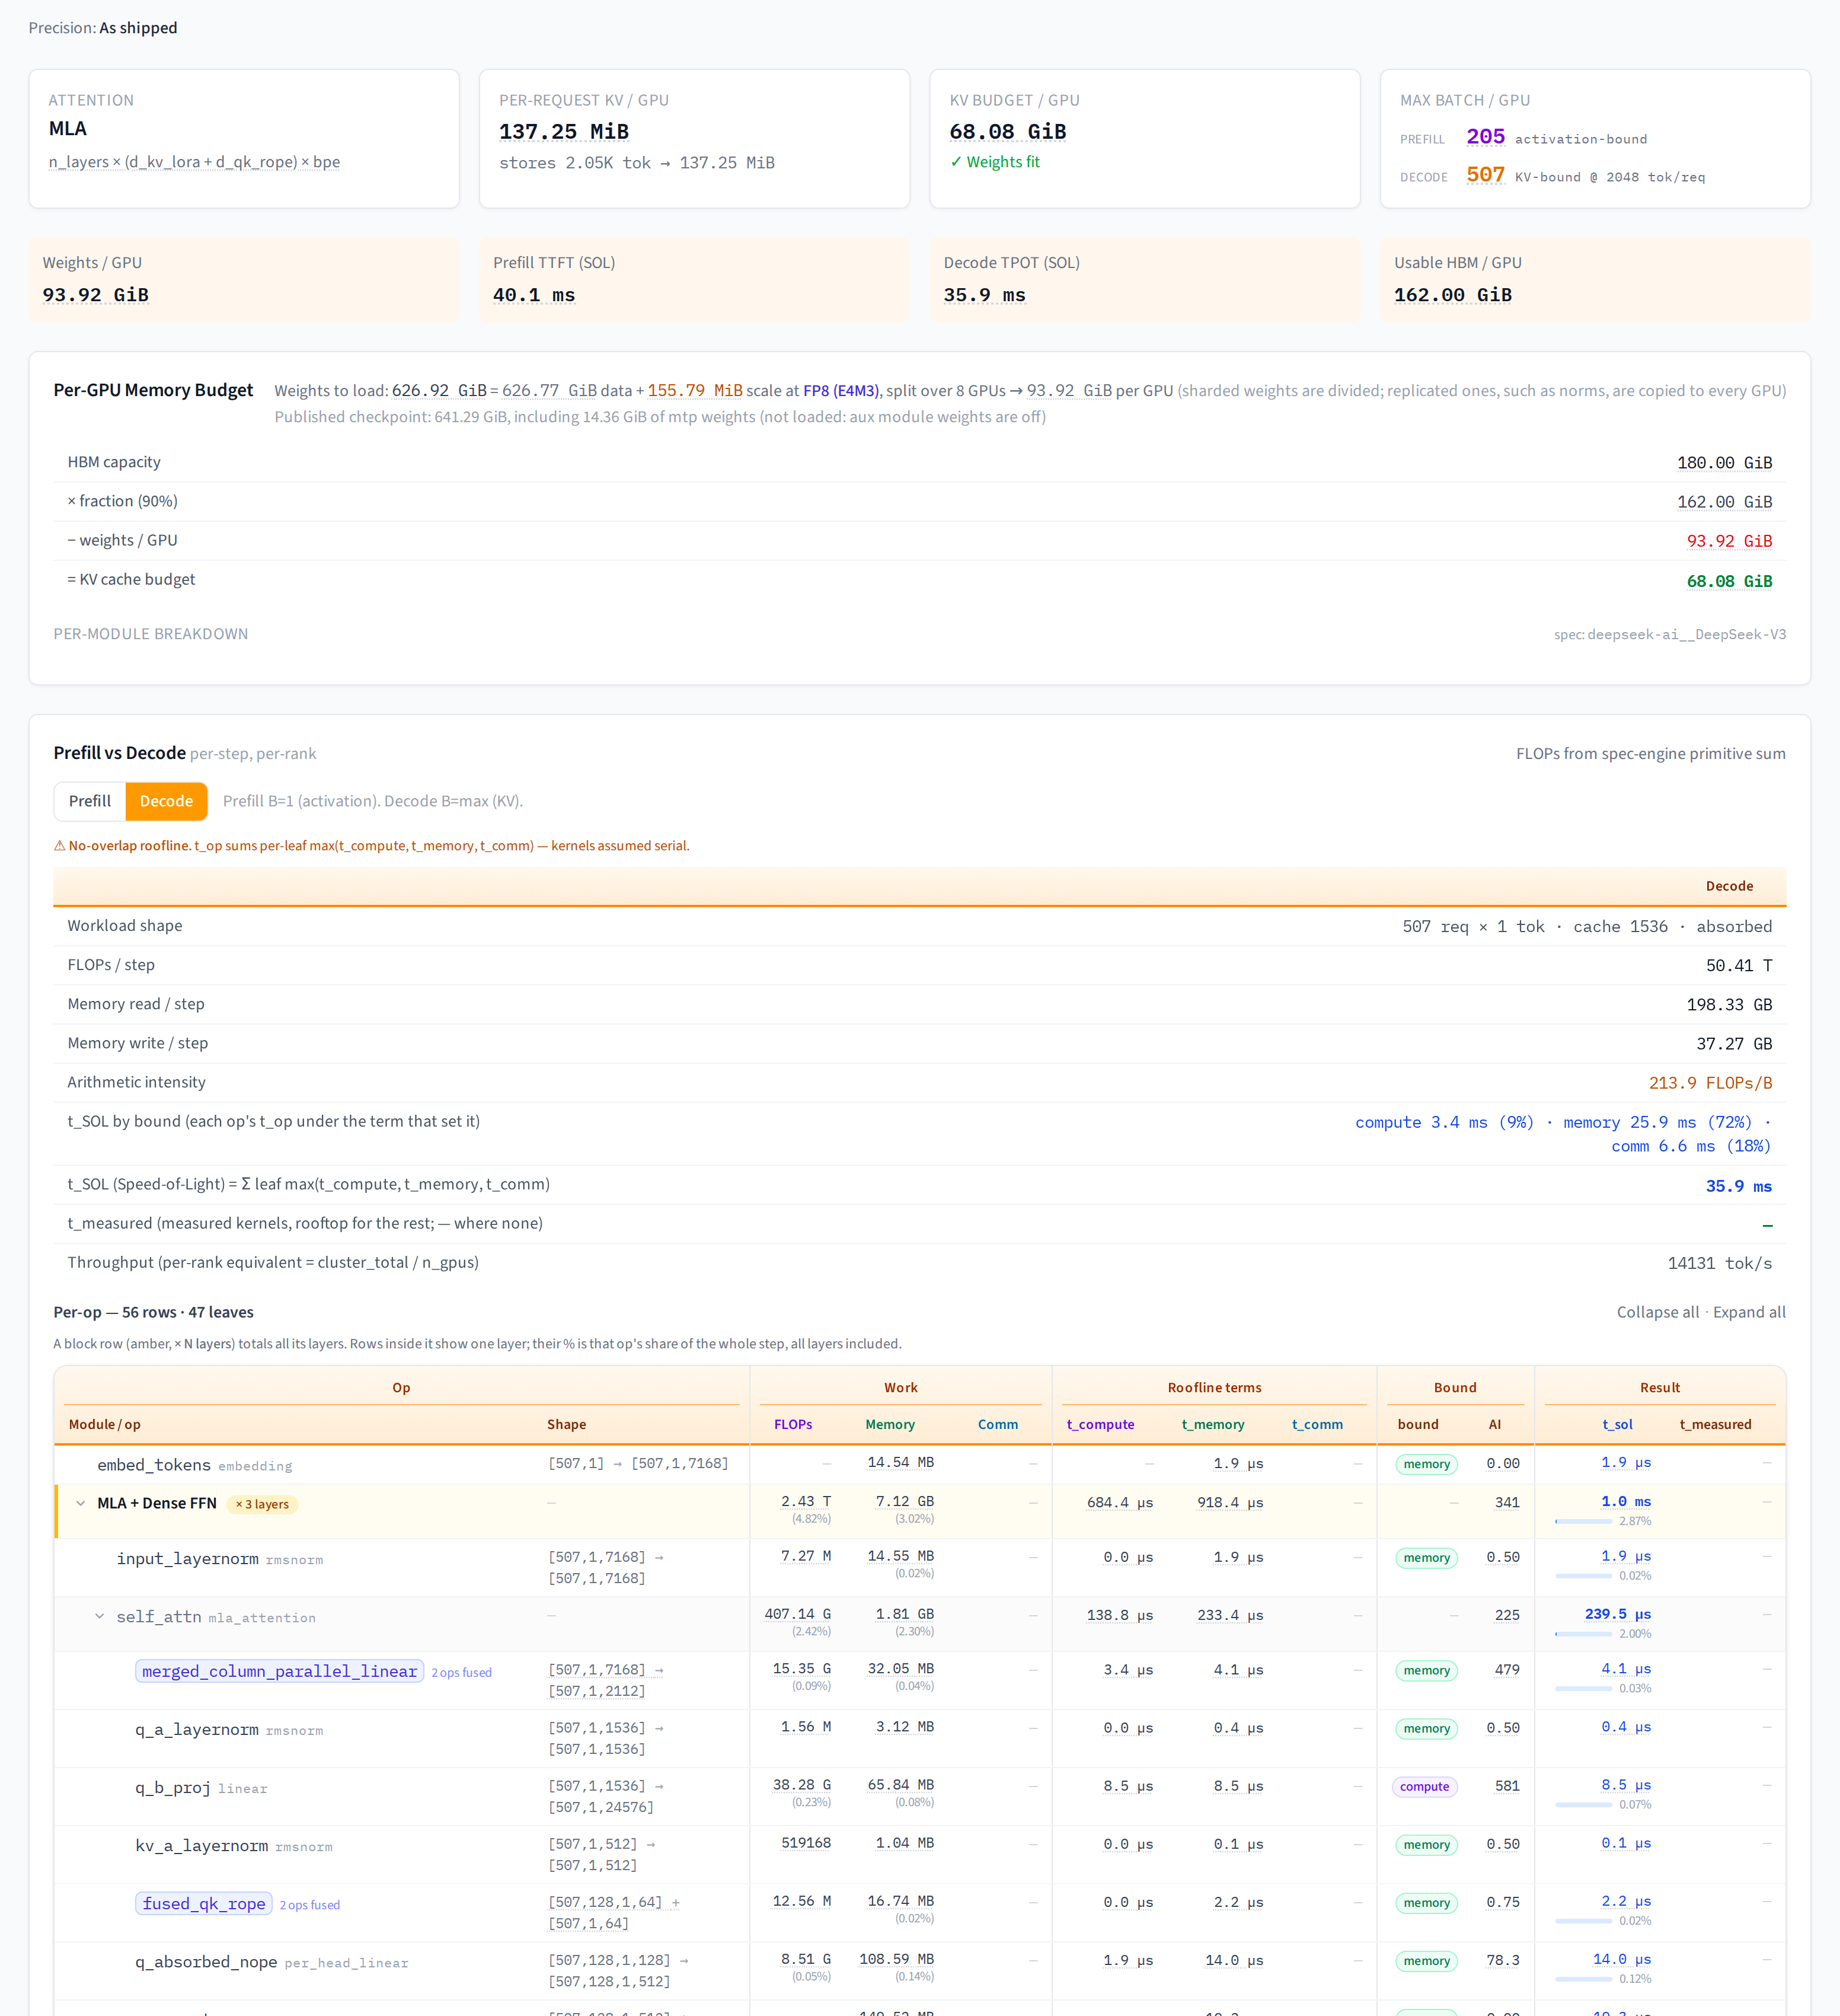Click the 68.08 GiB KV budget card value

click(1008, 132)
